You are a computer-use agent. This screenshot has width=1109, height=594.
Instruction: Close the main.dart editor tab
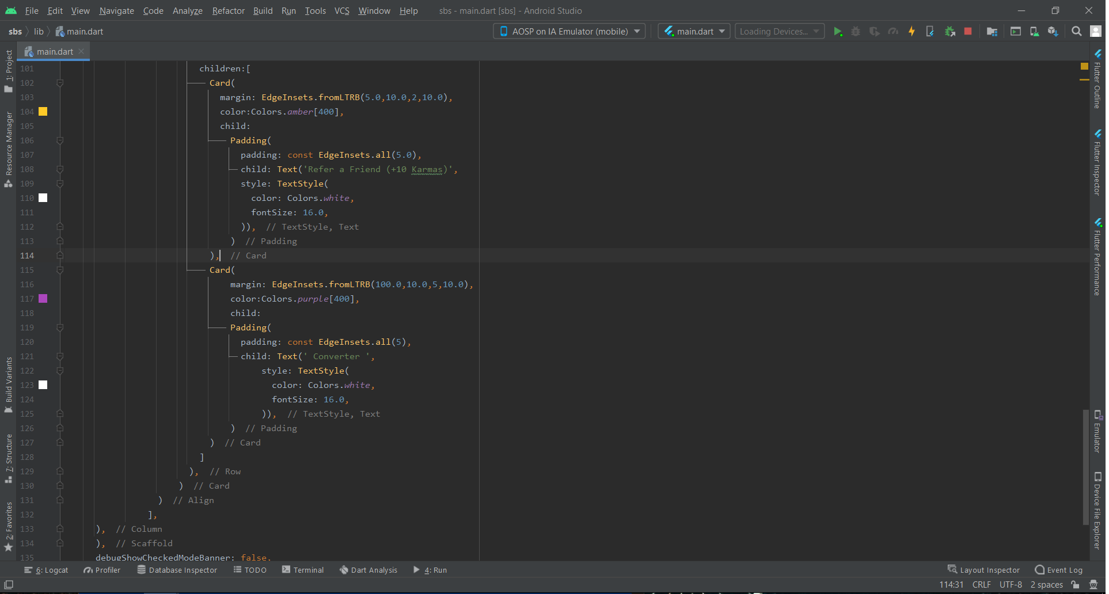coord(82,52)
